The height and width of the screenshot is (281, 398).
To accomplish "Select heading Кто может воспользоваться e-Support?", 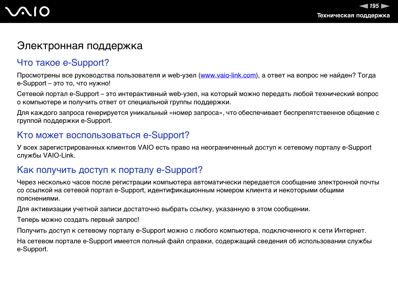I will click(103, 135).
